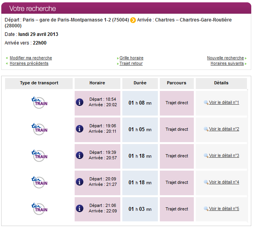The height and width of the screenshot is (228, 254).
Task: Click the Durée column header
Action: (x=140, y=84)
